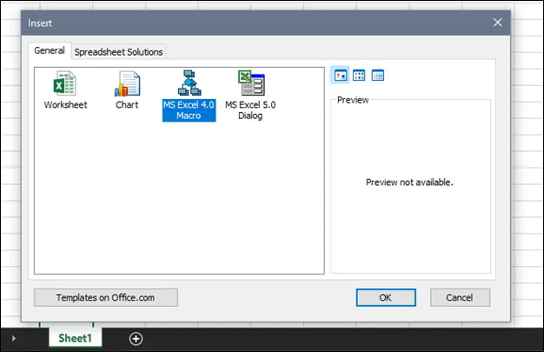Select the Sheet1 worksheet tab

(76, 338)
